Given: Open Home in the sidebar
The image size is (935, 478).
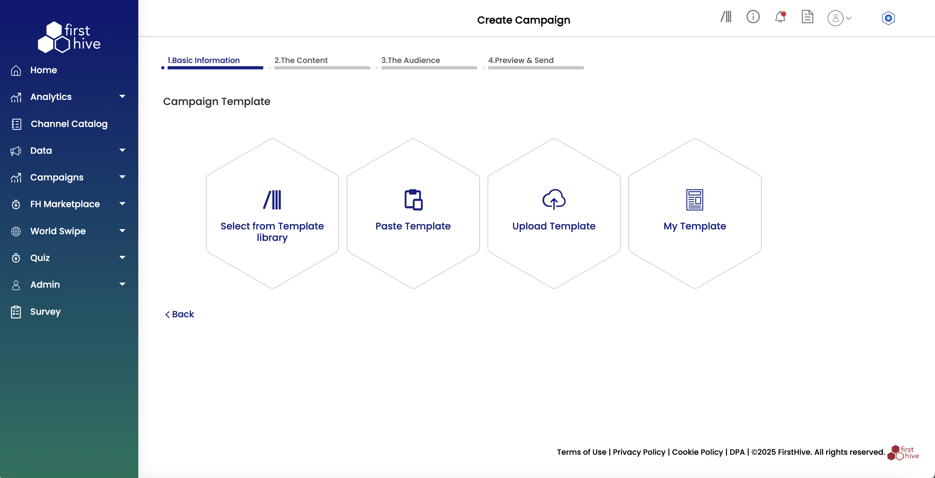Looking at the screenshot, I should click(44, 70).
